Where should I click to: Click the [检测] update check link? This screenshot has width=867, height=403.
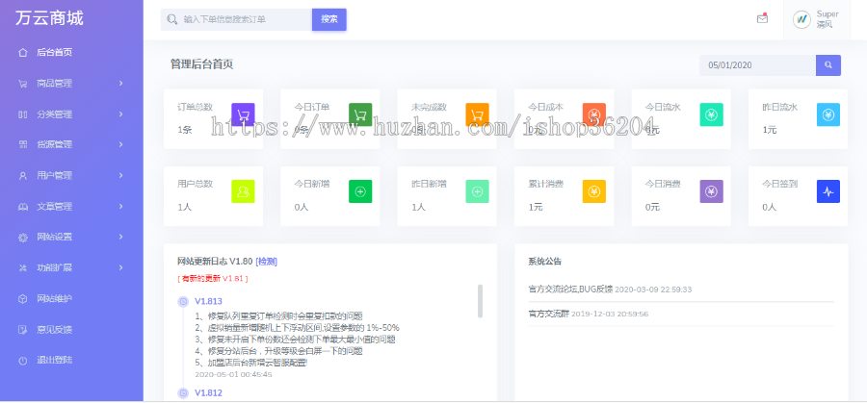pos(266,262)
